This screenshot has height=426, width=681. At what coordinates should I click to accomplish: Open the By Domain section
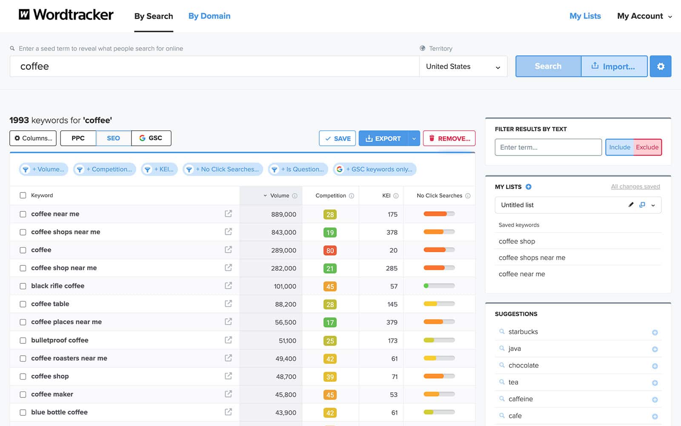[209, 16]
